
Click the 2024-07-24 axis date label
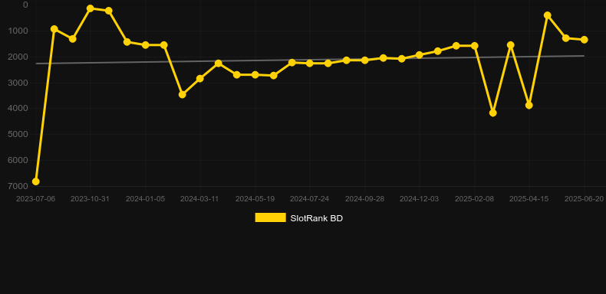pyautogui.click(x=310, y=199)
